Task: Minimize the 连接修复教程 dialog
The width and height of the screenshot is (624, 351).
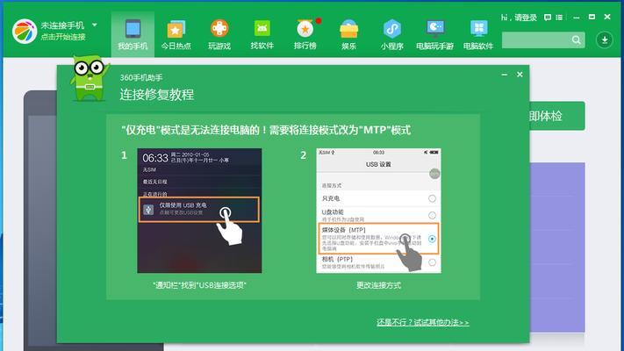Action: (505, 75)
